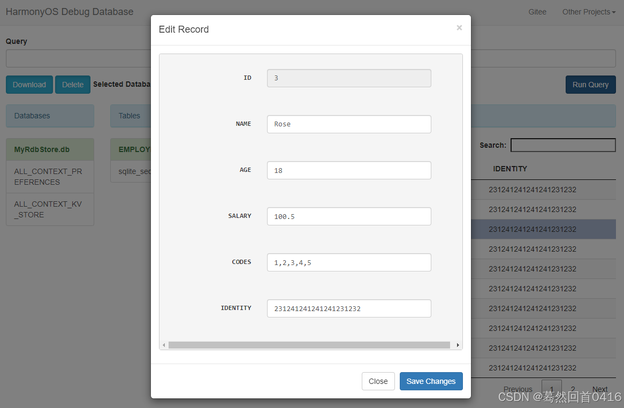The width and height of the screenshot is (624, 408).
Task: Edit the NAME field containing Rose
Action: pos(349,124)
